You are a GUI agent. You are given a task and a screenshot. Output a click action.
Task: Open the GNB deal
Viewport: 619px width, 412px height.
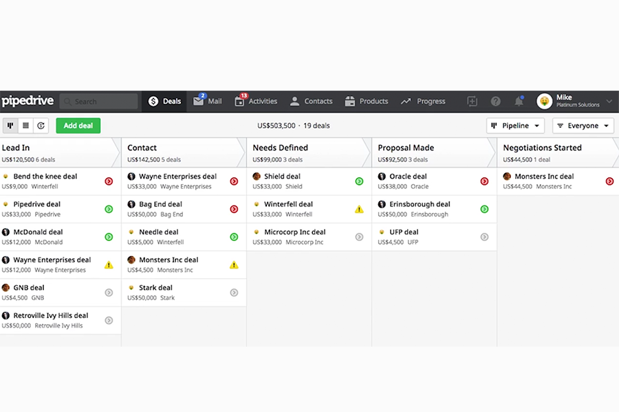coord(60,293)
